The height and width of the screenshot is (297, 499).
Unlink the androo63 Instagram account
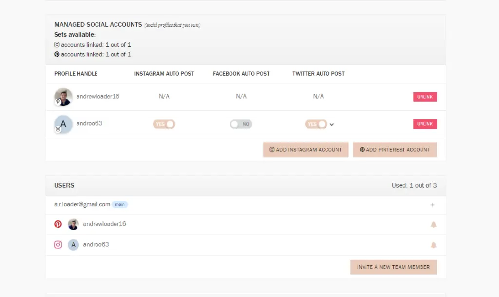point(425,124)
